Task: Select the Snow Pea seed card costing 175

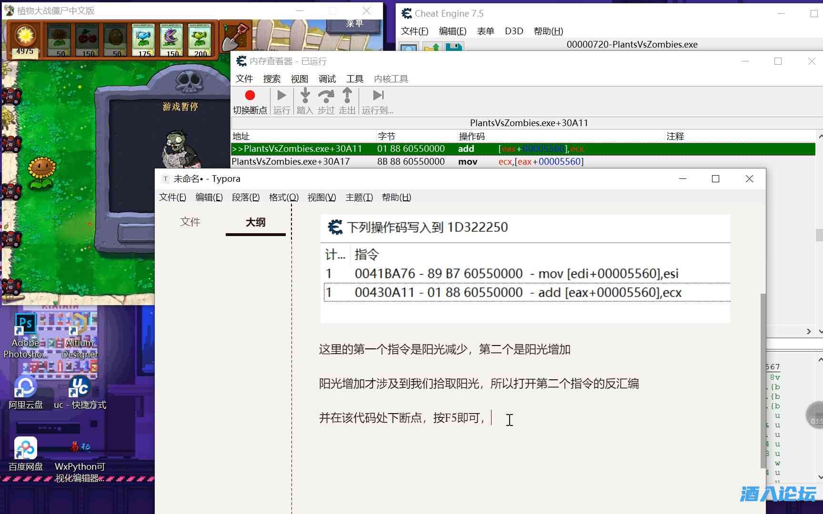Action: (143, 40)
